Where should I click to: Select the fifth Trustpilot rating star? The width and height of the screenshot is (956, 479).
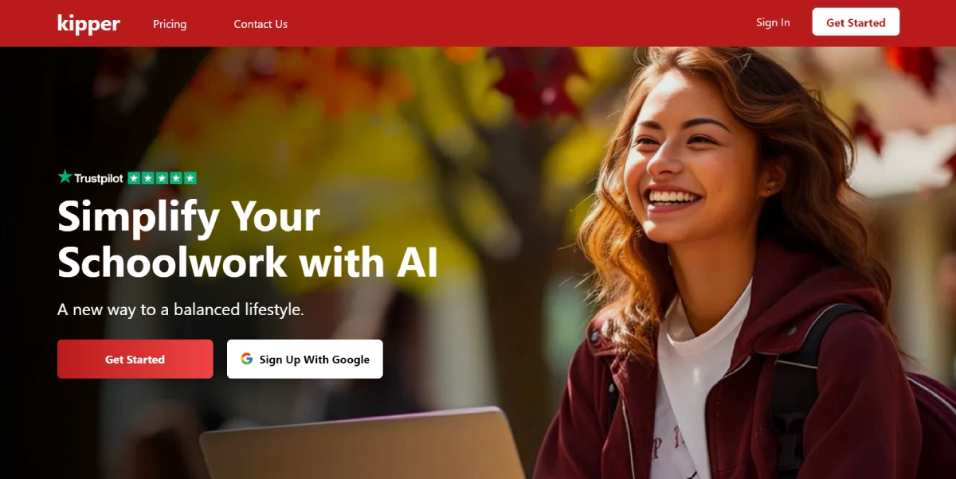click(x=190, y=178)
